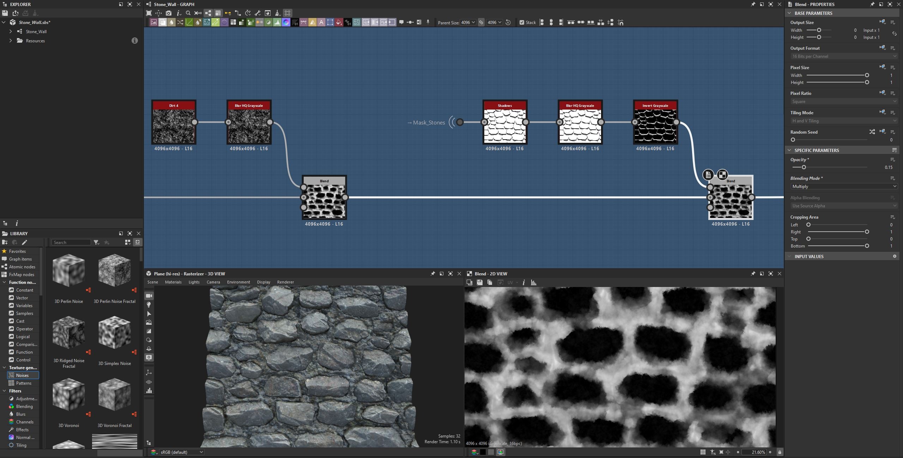Open sRGB (default) color space dropdown

tap(182, 452)
